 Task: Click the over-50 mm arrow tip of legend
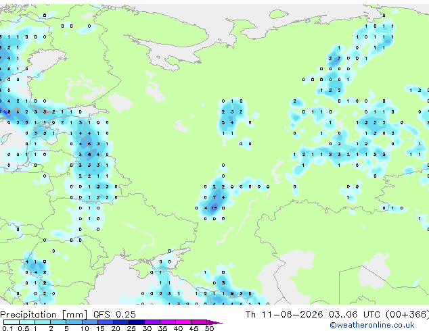coord(214,322)
